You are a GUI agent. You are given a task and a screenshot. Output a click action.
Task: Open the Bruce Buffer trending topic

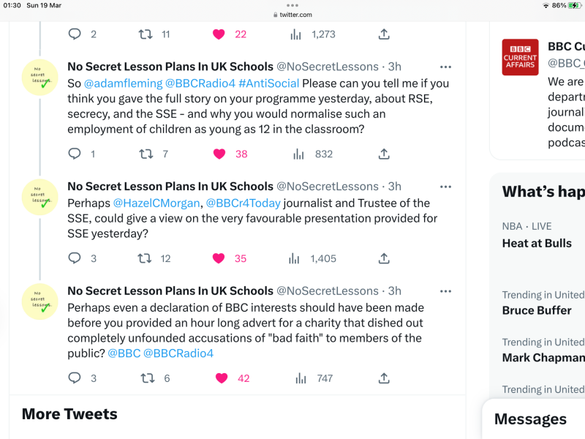click(537, 310)
